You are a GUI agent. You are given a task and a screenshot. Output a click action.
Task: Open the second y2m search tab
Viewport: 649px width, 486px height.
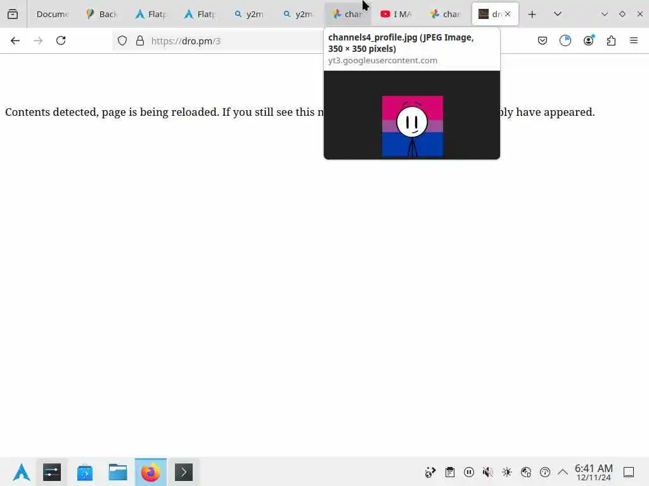299,14
